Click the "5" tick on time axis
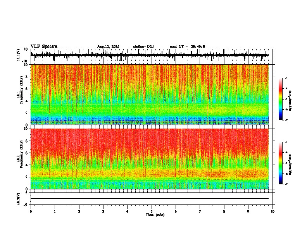This screenshot has width=307, height=237. pos(152,211)
